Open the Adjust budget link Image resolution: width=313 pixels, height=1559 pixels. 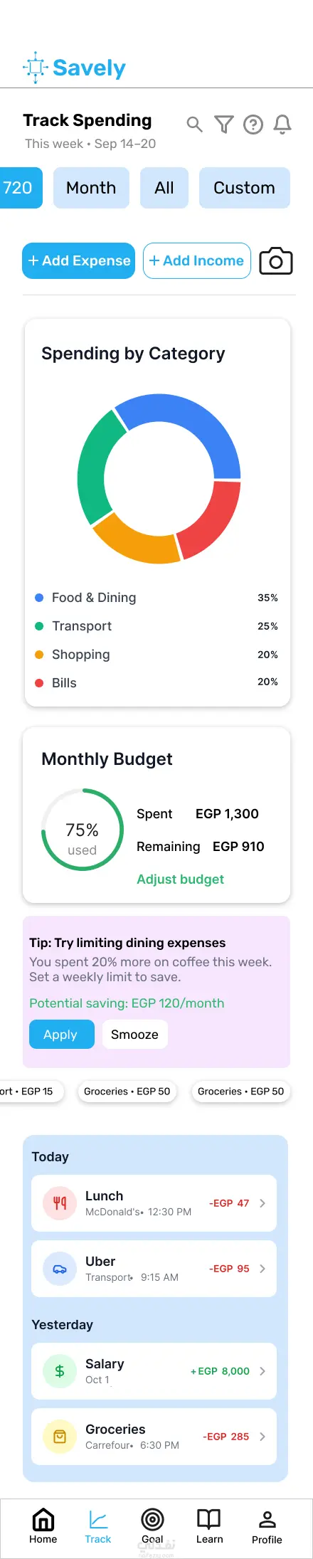(180, 879)
